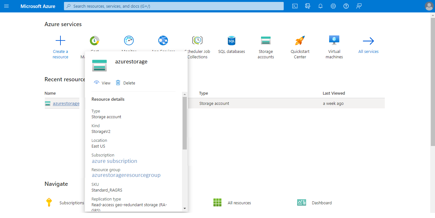Click the Name column header

click(50, 93)
